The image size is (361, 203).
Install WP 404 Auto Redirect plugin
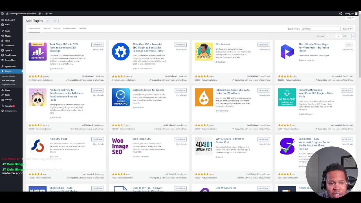tap(264, 139)
